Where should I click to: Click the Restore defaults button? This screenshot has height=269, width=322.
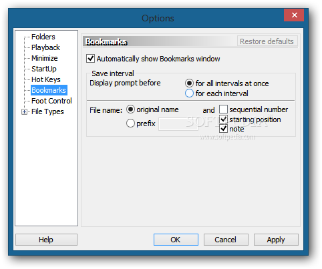click(x=267, y=41)
